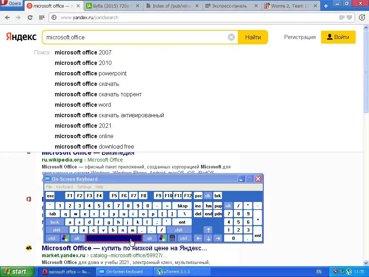Reload the page with the refresh icon
This screenshot has width=369, height=277.
(30, 17)
